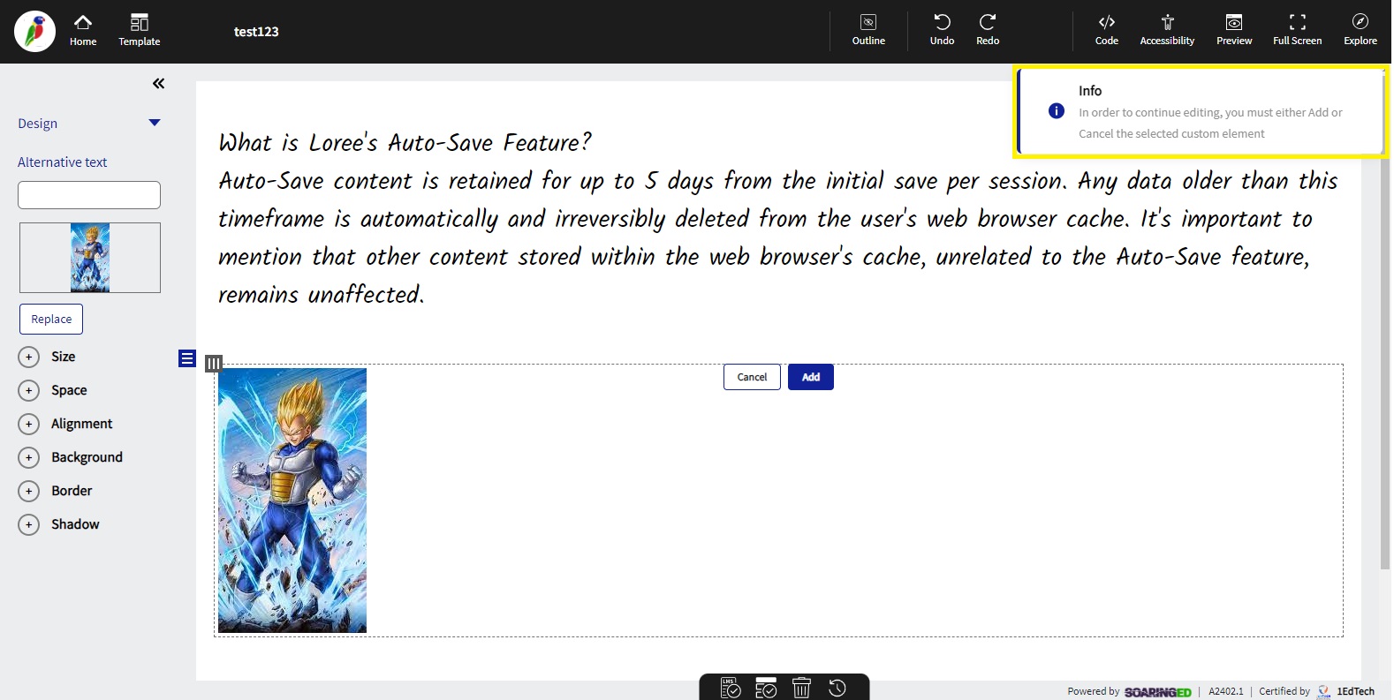This screenshot has height=700, width=1394.
Task: Click the blue row handle icon
Action: pos(187,358)
